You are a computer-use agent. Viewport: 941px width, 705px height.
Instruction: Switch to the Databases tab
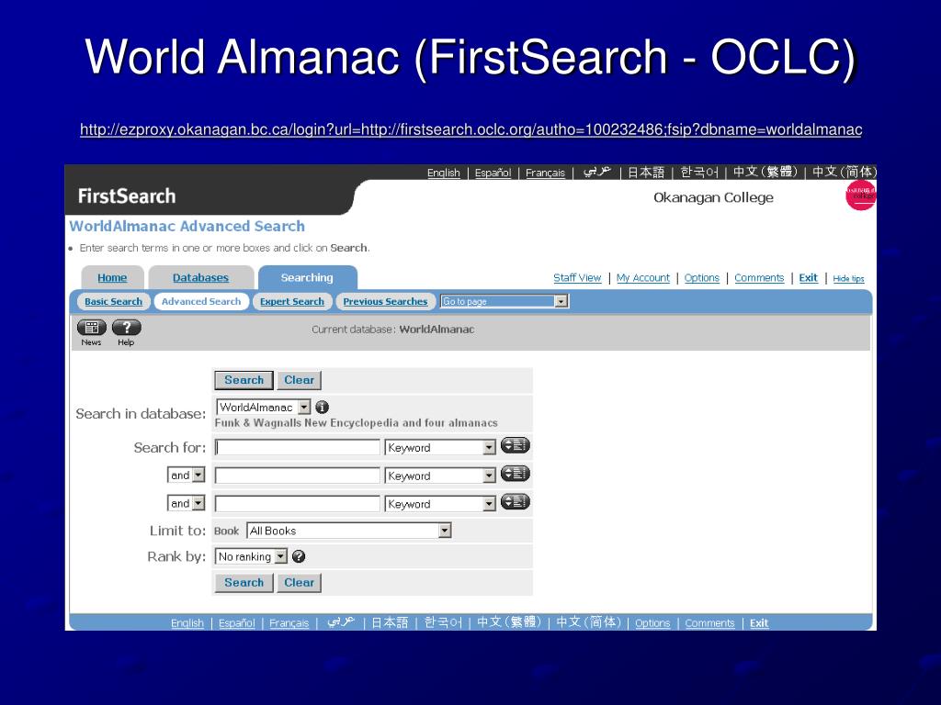[200, 277]
